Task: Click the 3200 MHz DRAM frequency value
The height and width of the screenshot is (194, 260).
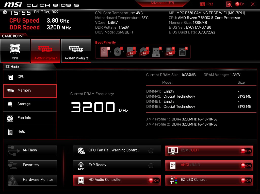Action: [x=100, y=107]
